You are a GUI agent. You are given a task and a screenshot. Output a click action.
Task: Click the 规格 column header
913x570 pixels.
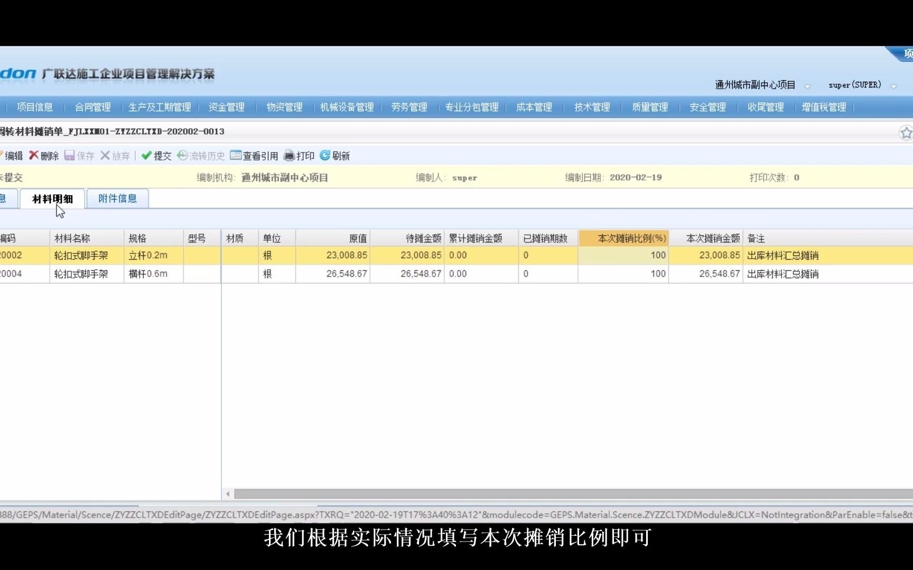[154, 239]
